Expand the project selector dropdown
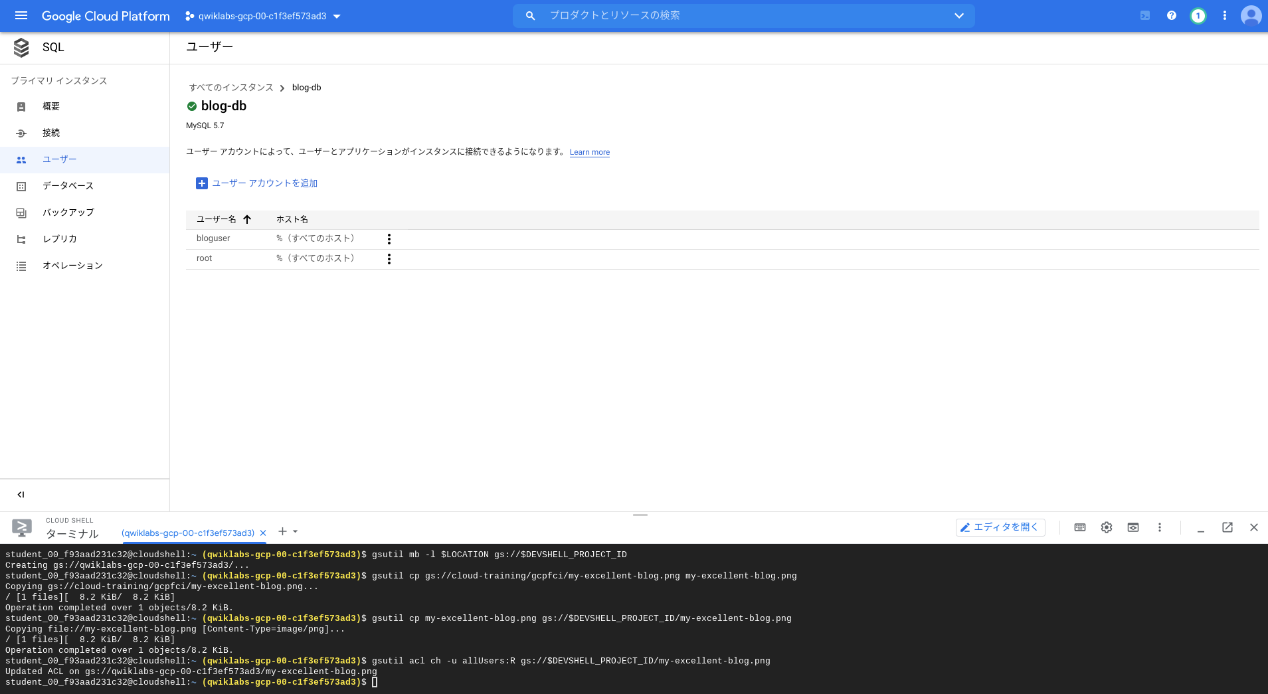Image resolution: width=1268 pixels, height=694 pixels. (x=337, y=16)
